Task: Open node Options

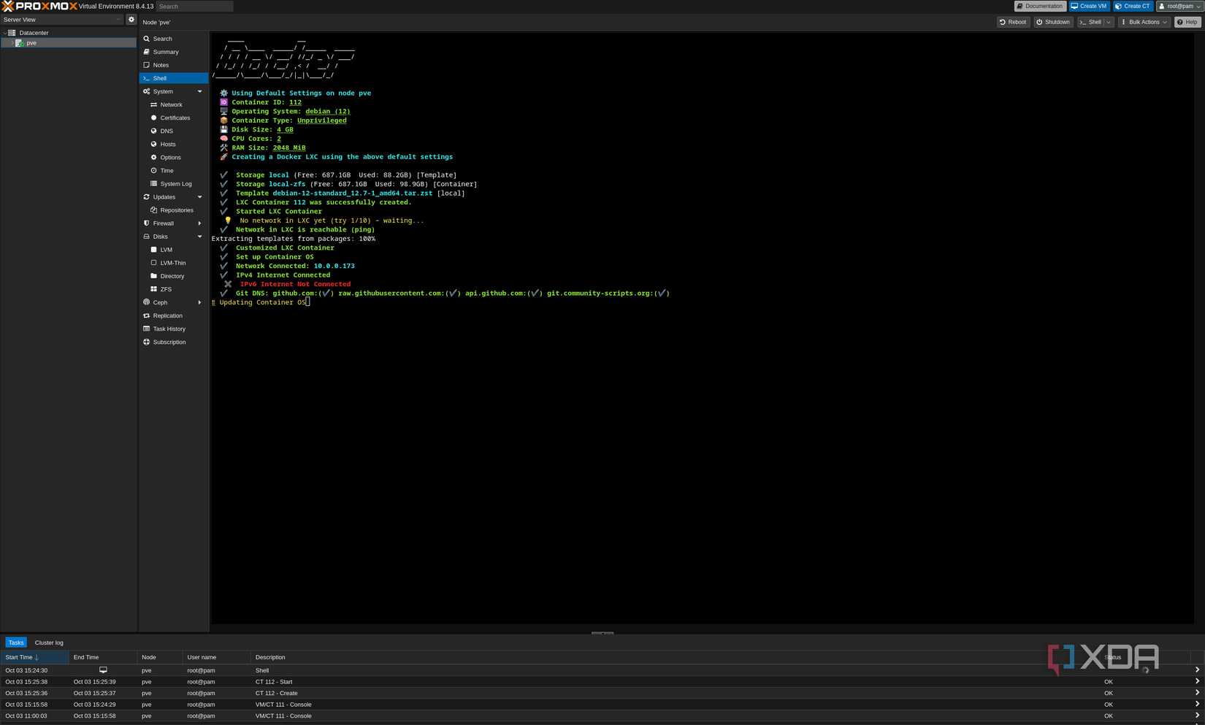Action: click(170, 157)
